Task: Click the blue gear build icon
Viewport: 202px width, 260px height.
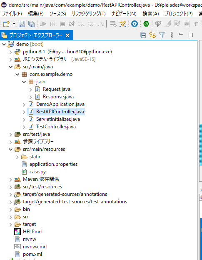Action: coord(135,24)
